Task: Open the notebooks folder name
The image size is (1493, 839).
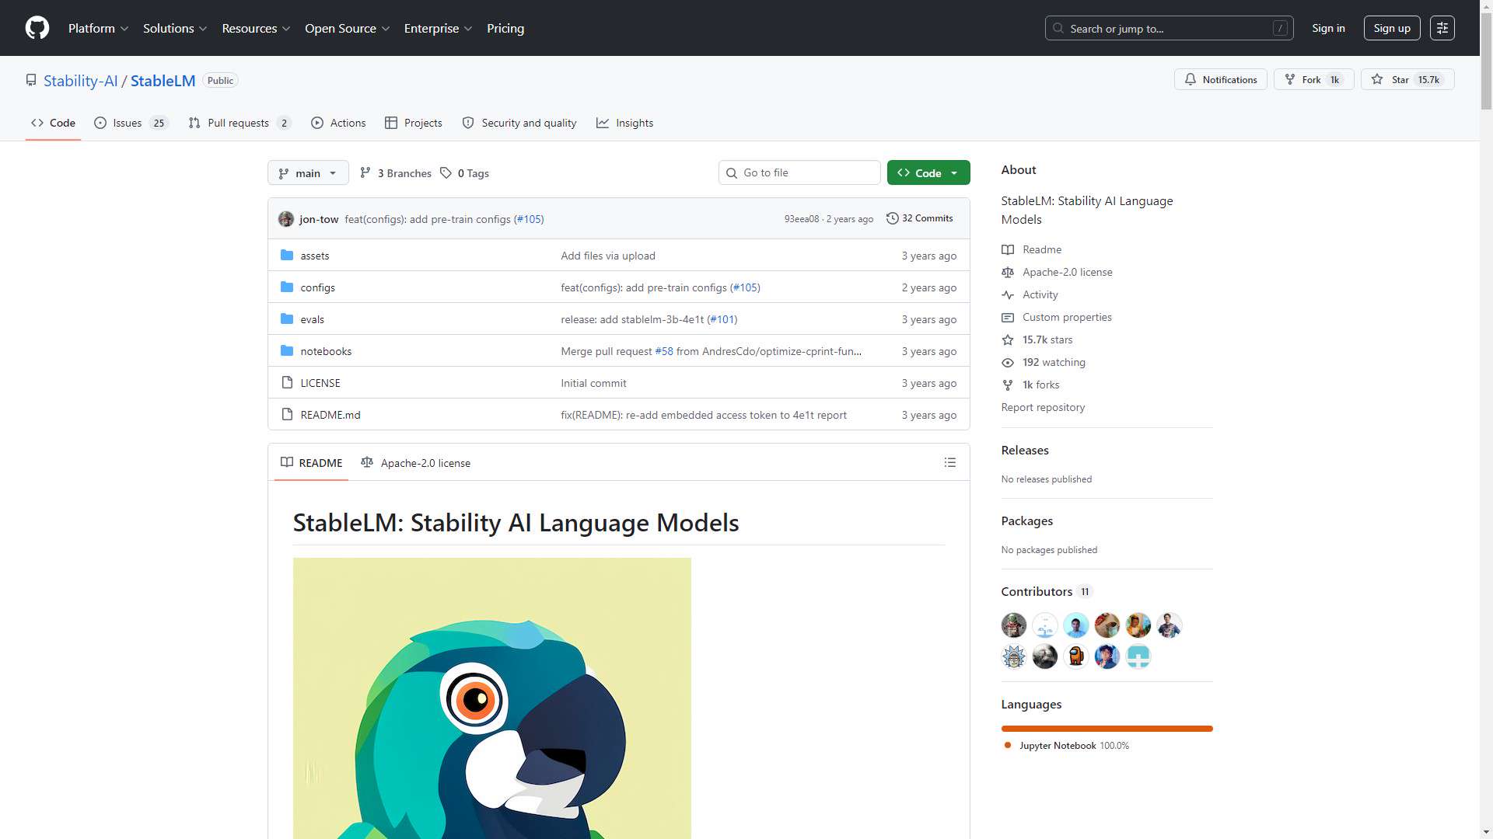Action: point(326,351)
